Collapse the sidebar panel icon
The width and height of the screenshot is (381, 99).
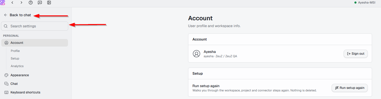[49, 3]
